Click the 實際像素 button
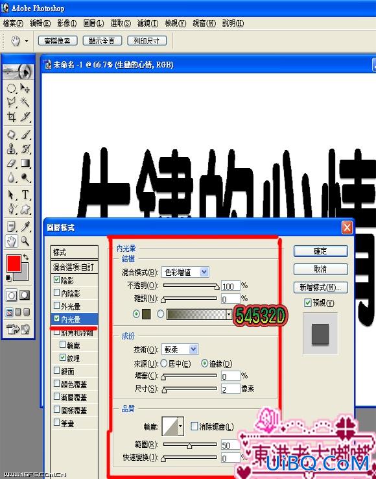 [58, 41]
